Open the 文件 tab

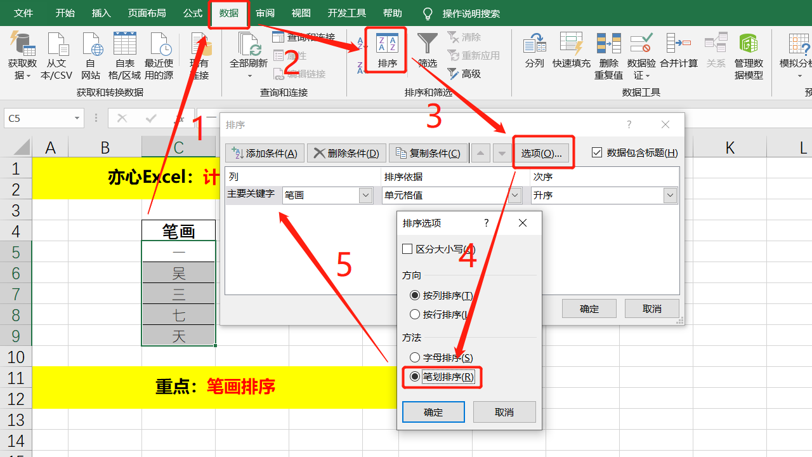tap(23, 13)
